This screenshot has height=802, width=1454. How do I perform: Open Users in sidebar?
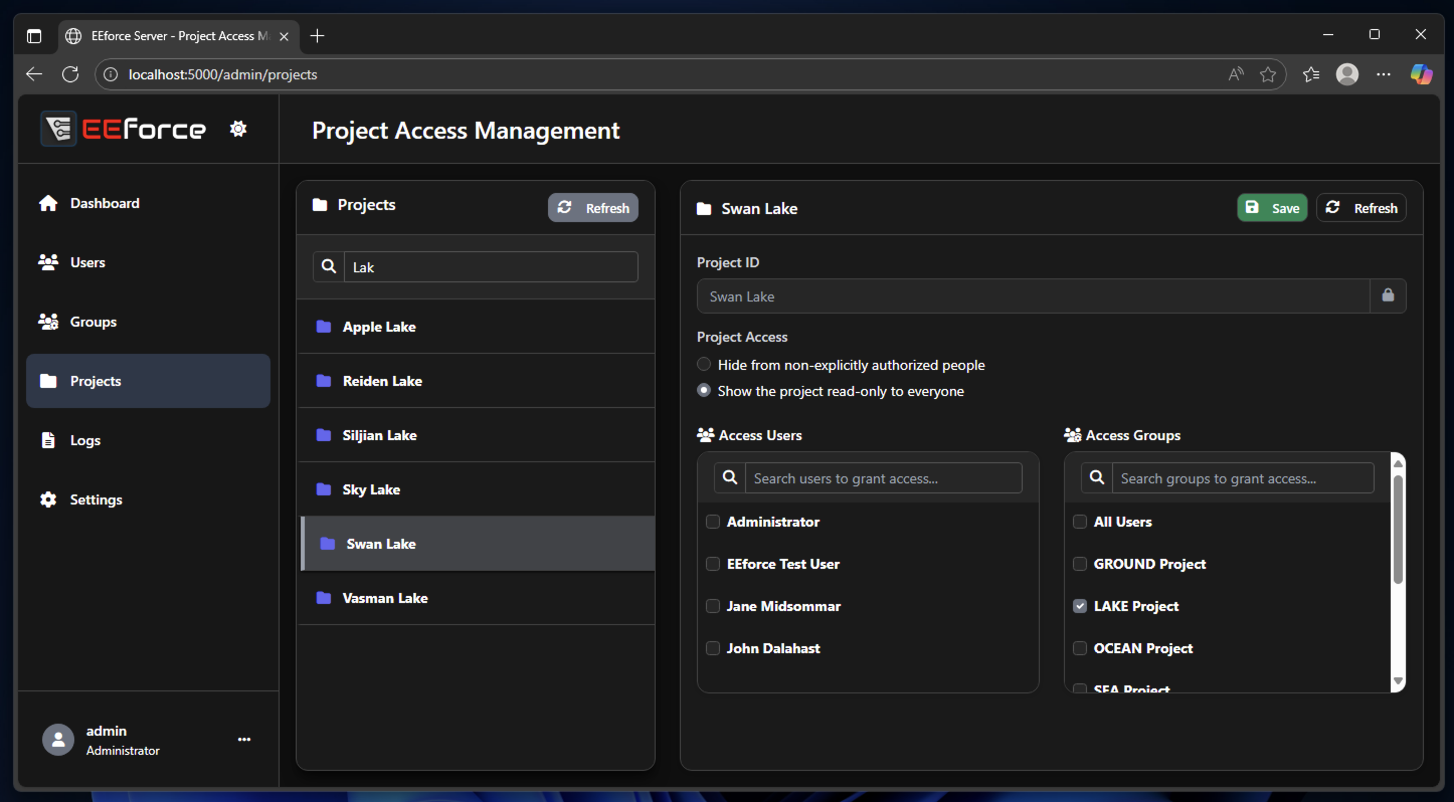pyautogui.click(x=148, y=262)
